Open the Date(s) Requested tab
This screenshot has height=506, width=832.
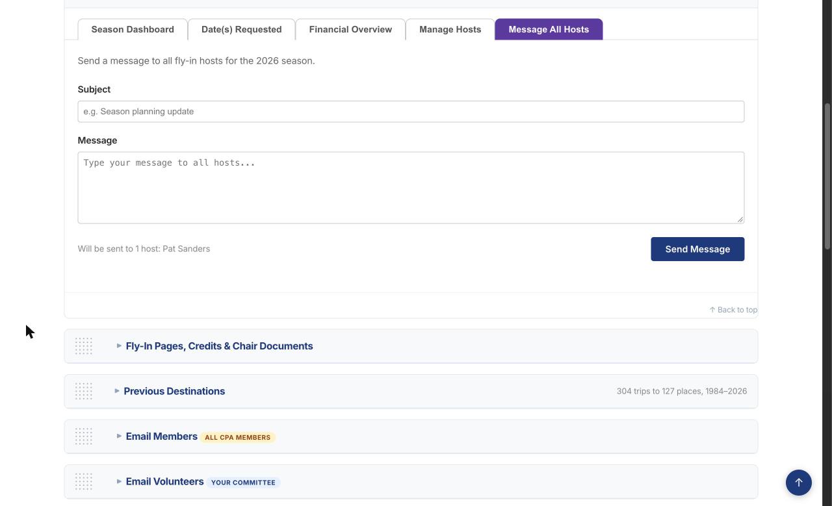[242, 29]
